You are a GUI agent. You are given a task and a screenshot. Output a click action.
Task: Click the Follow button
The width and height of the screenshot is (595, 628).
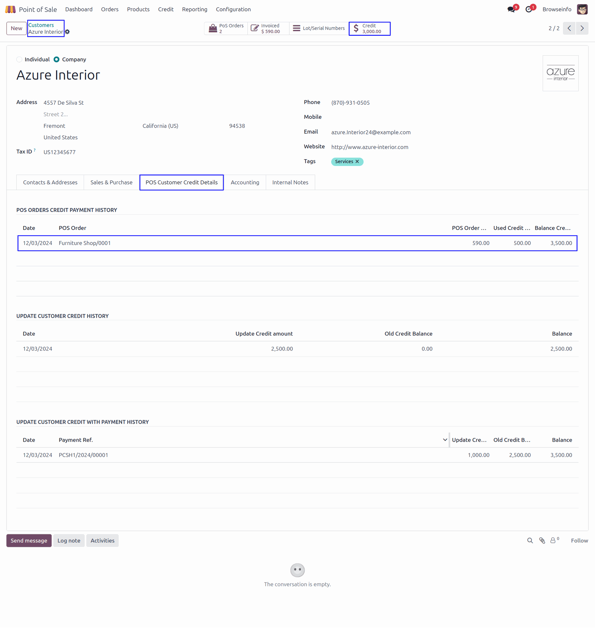[579, 540]
